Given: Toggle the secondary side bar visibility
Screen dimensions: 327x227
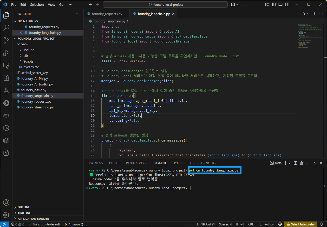Looking at the screenshot, I should tap(287, 4).
